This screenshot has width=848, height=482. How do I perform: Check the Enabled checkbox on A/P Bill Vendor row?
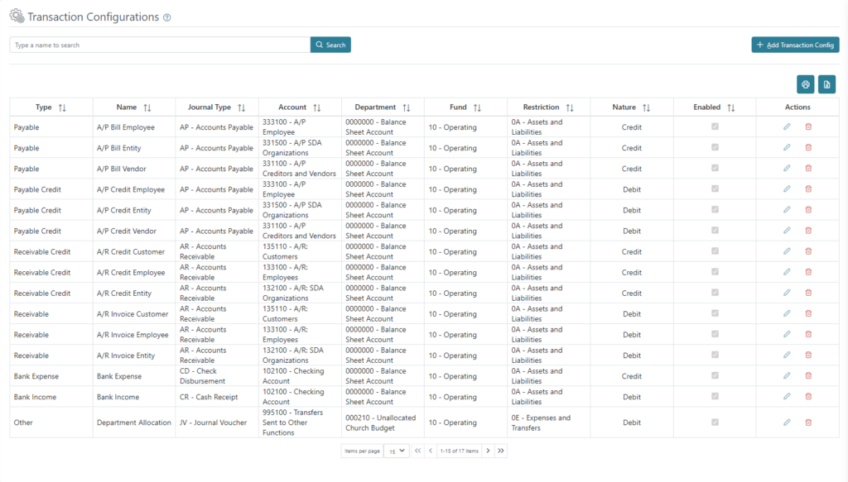click(715, 168)
